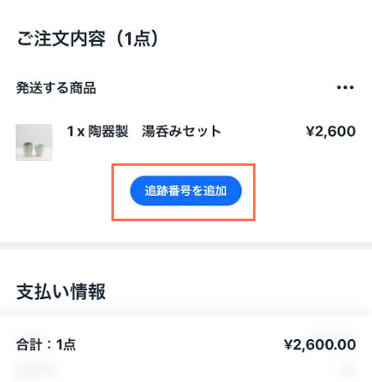372x382 pixels.
Task: Click the 陶器製 word in item title
Action: point(108,131)
